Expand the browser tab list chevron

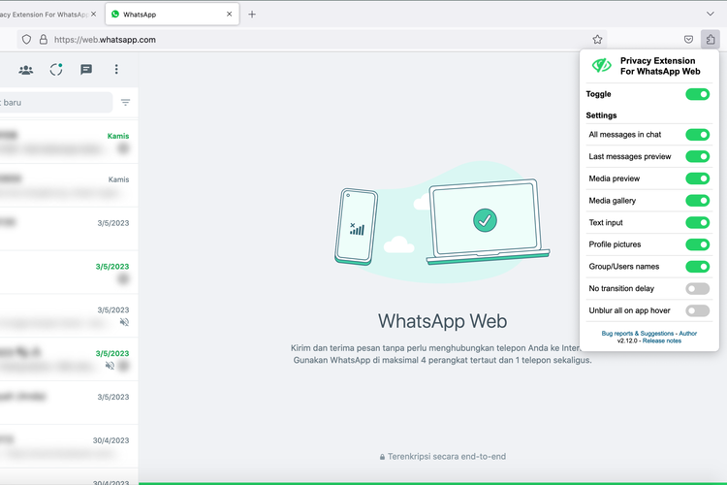(710, 14)
